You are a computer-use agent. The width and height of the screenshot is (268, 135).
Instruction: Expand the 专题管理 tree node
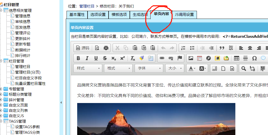click(x=2, y=89)
